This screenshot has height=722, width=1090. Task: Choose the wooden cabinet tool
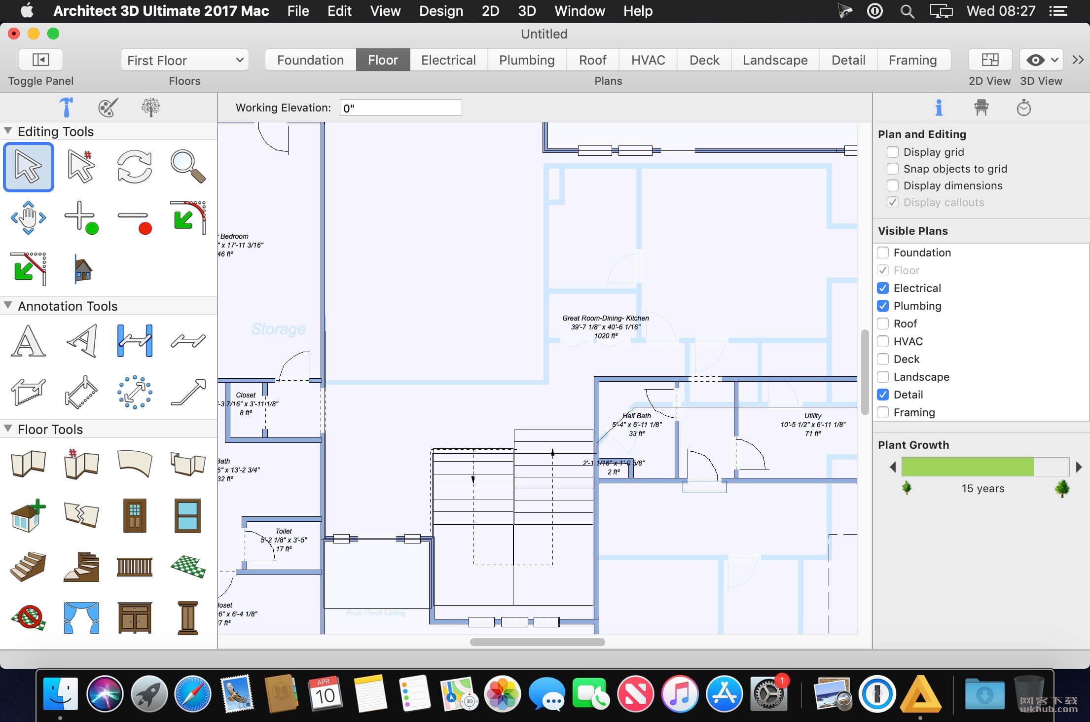pyautogui.click(x=134, y=617)
